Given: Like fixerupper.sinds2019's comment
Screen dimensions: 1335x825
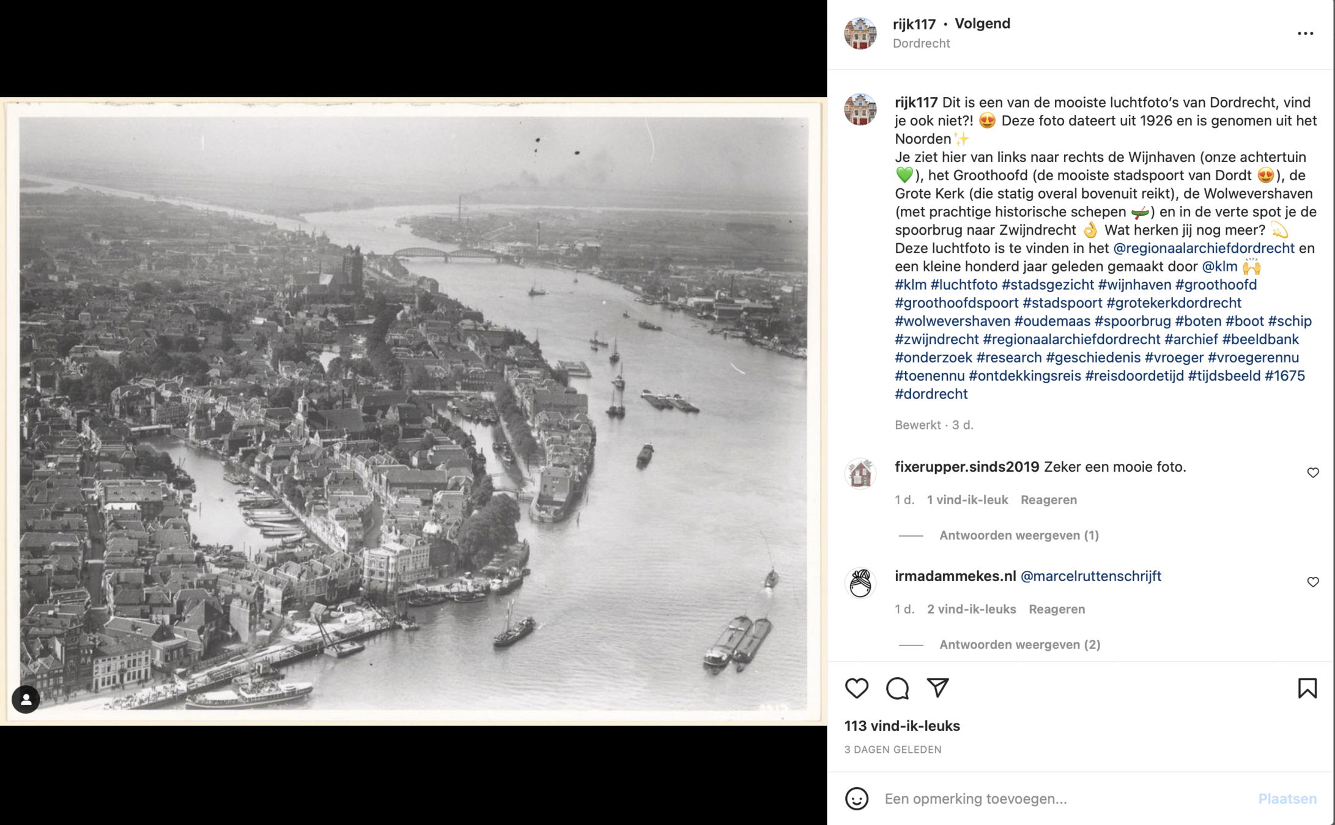Looking at the screenshot, I should coord(1312,472).
